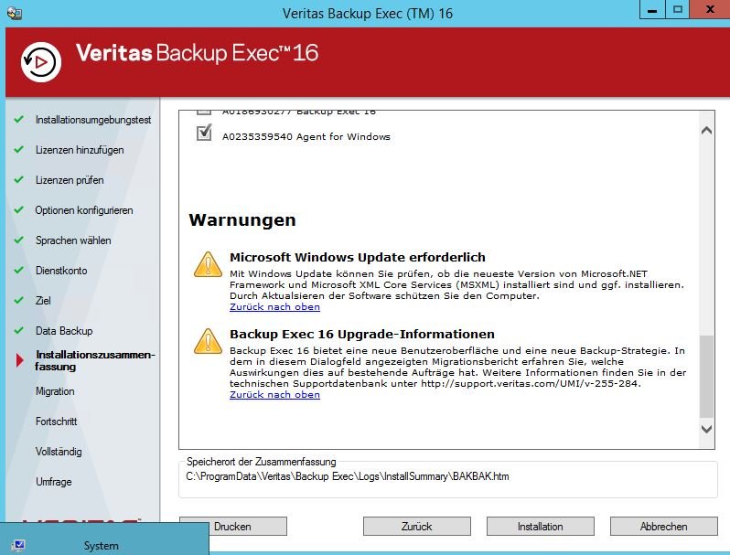Click the BAKBAK.htm summary file path
The height and width of the screenshot is (555, 730).
click(x=348, y=476)
